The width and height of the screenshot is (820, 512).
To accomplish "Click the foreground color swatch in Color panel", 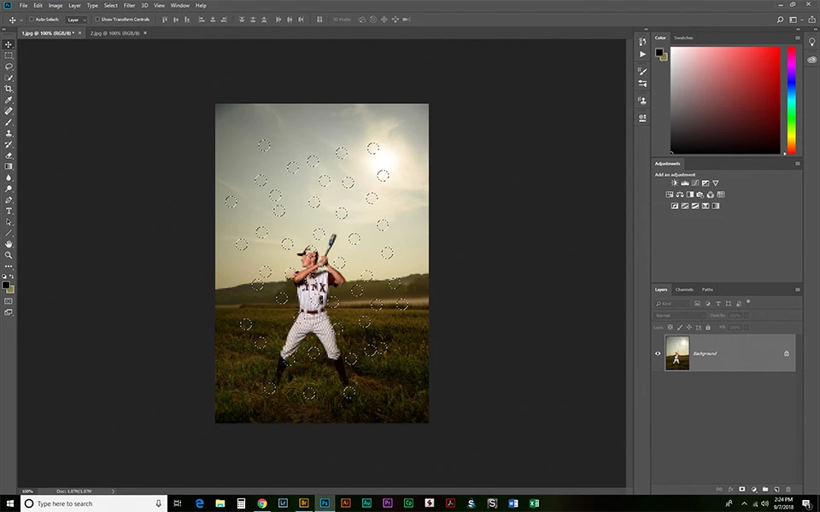I will (659, 52).
